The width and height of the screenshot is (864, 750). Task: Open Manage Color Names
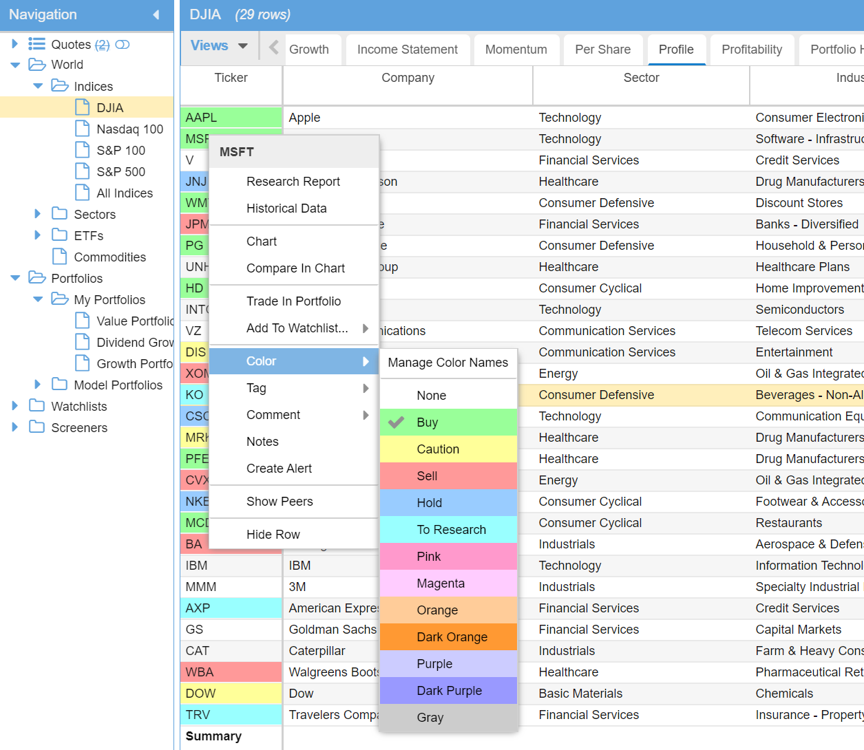448,363
